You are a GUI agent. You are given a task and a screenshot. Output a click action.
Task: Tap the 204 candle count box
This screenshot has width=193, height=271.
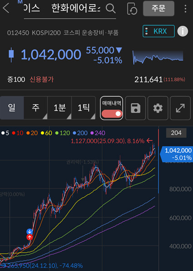point(176,133)
